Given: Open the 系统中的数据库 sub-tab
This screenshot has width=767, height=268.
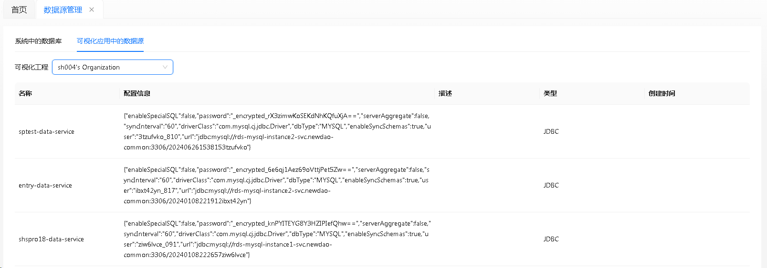Looking at the screenshot, I should [38, 41].
